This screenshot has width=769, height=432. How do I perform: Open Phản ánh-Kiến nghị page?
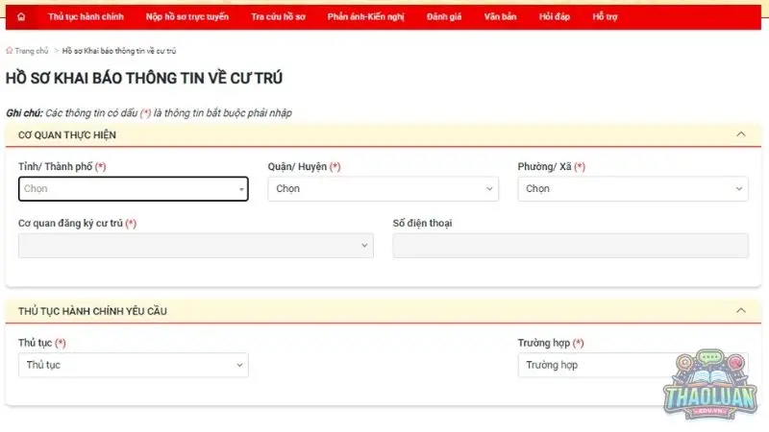click(x=366, y=16)
